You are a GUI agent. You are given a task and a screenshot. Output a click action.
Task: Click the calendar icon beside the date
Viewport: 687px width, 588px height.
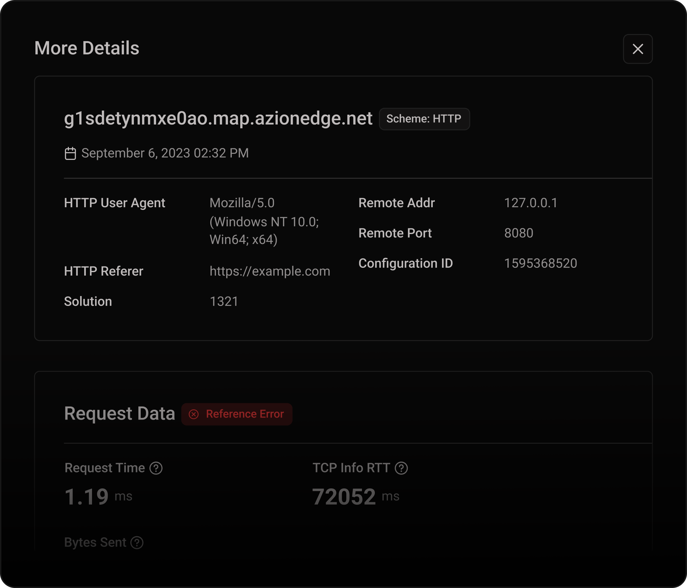[x=70, y=153]
